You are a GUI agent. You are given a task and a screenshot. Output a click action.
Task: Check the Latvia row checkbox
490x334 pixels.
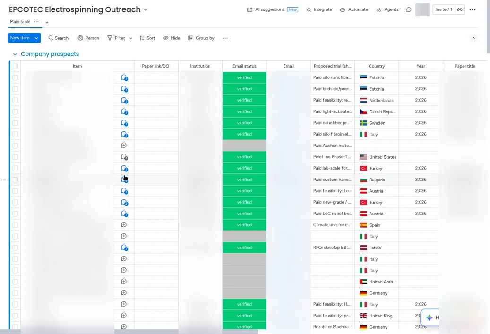[x=15, y=248]
